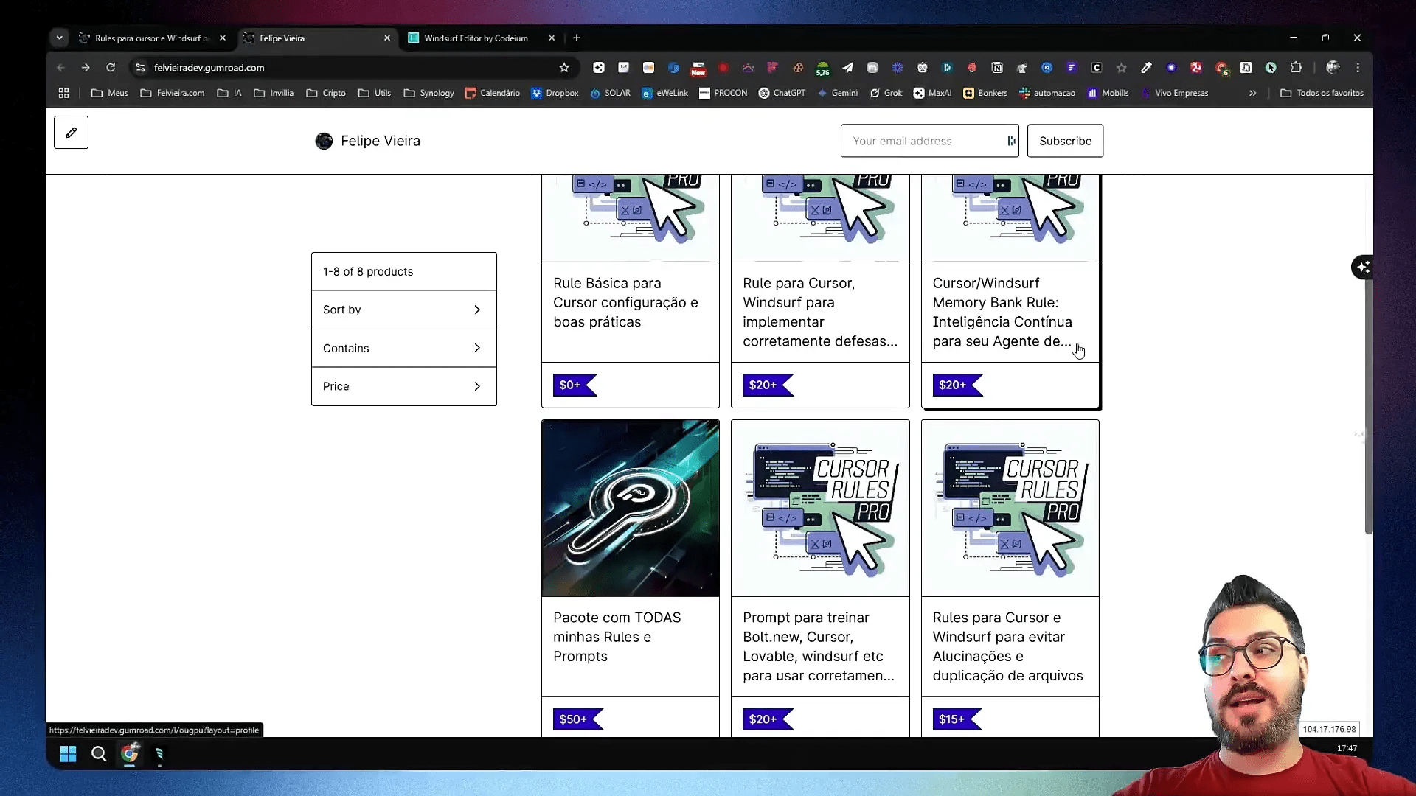Open the site information icon in address bar

pyautogui.click(x=140, y=67)
